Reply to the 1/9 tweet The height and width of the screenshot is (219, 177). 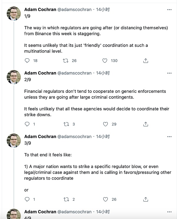click(27, 61)
